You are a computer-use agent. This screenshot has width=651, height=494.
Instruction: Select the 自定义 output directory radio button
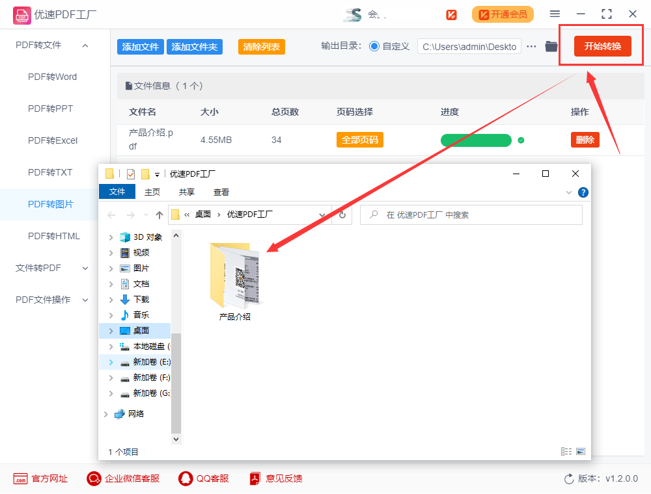click(x=374, y=46)
